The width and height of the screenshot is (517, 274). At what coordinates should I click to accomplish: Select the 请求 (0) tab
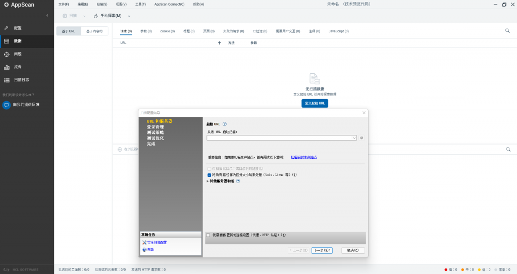(x=126, y=31)
